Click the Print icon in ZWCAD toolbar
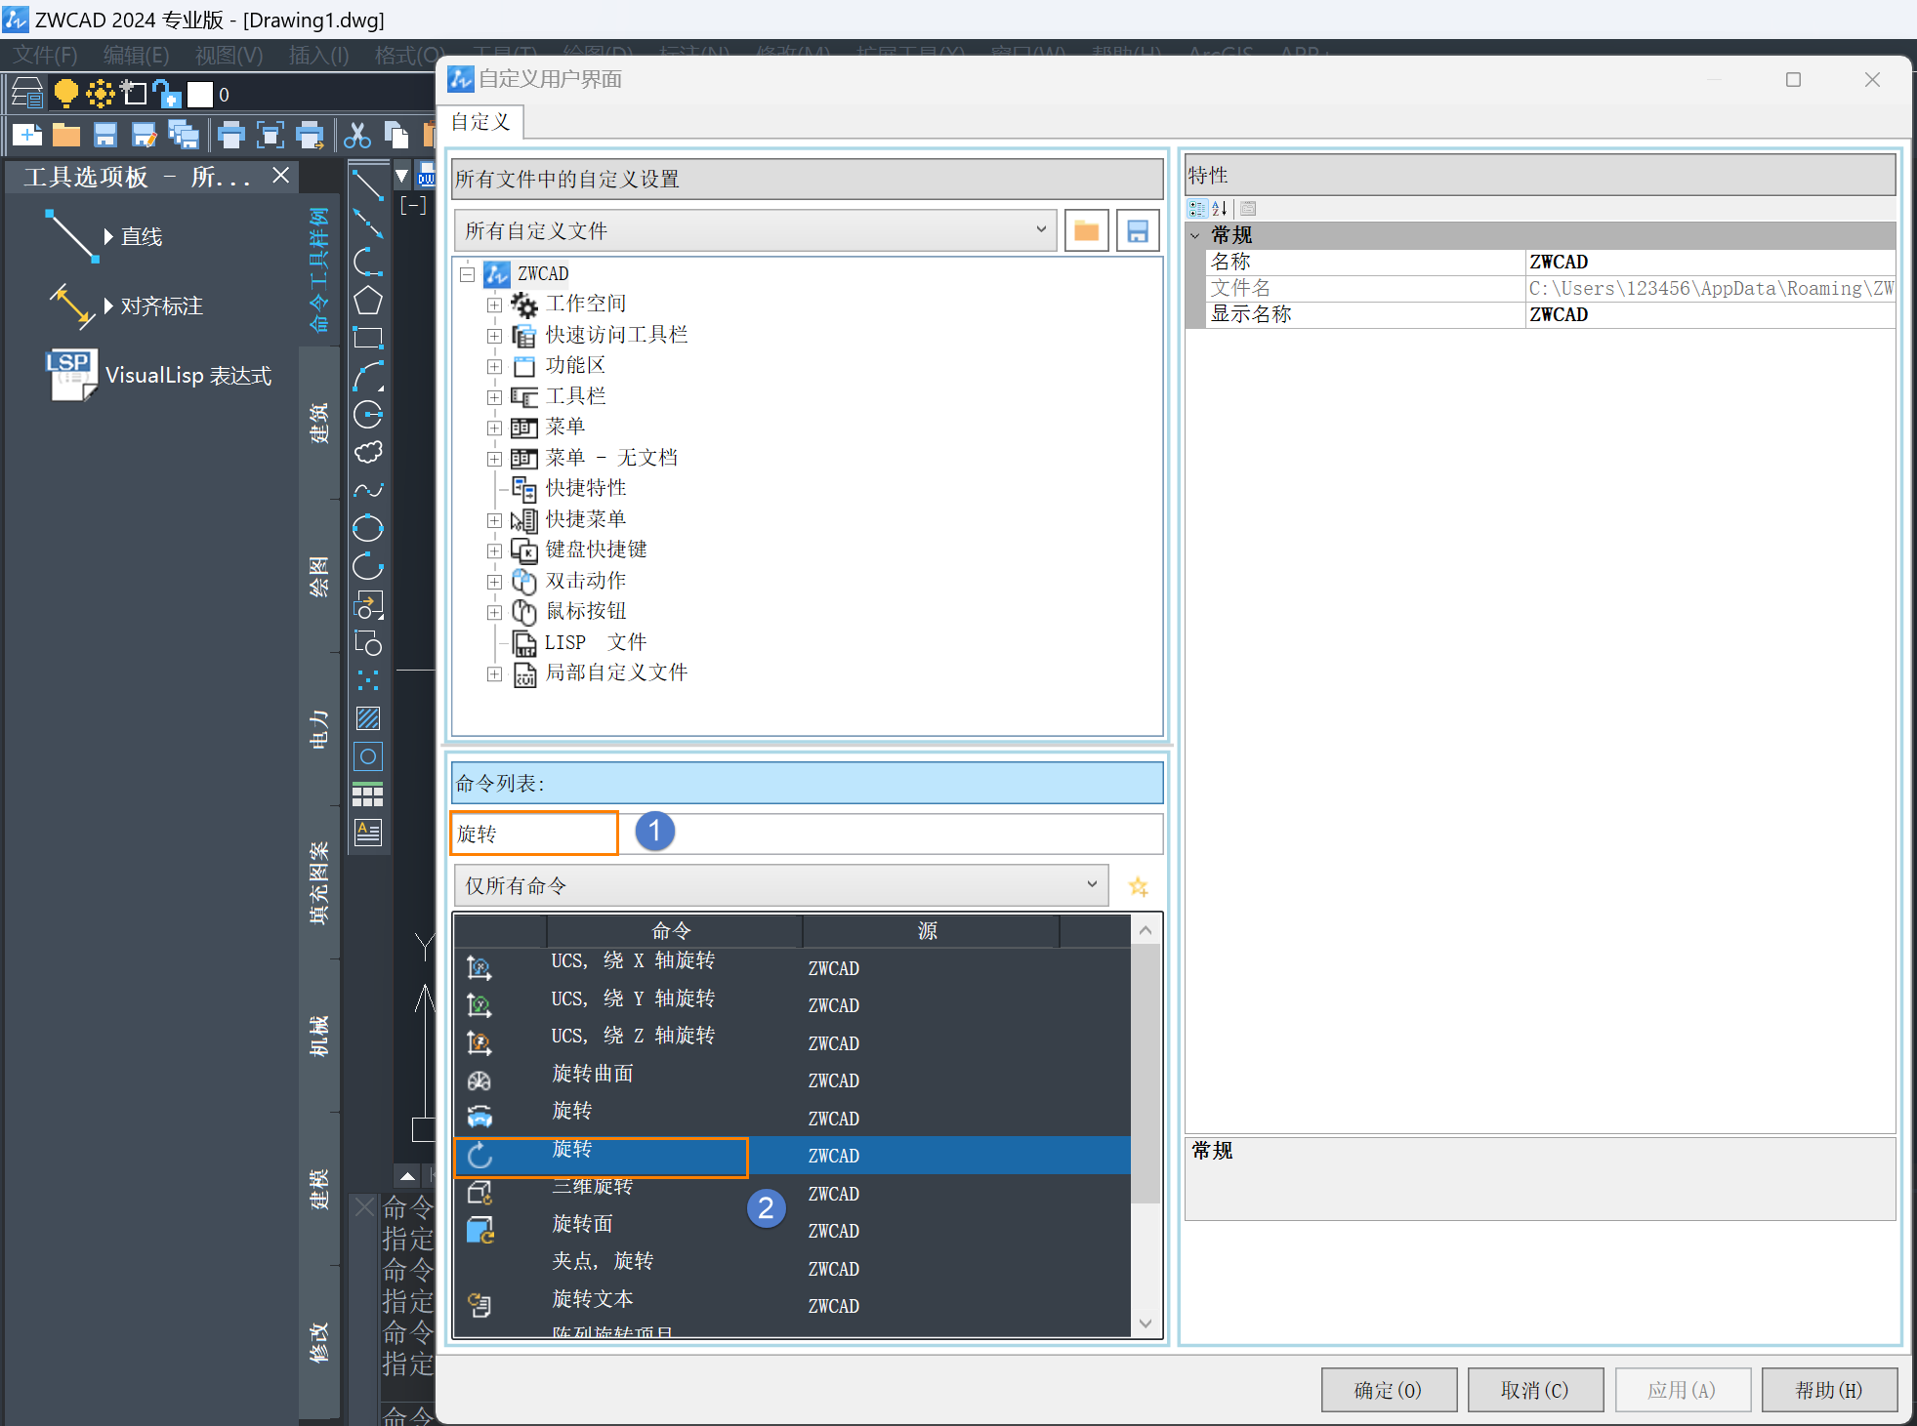Viewport: 1917px width, 1426px height. (x=231, y=135)
